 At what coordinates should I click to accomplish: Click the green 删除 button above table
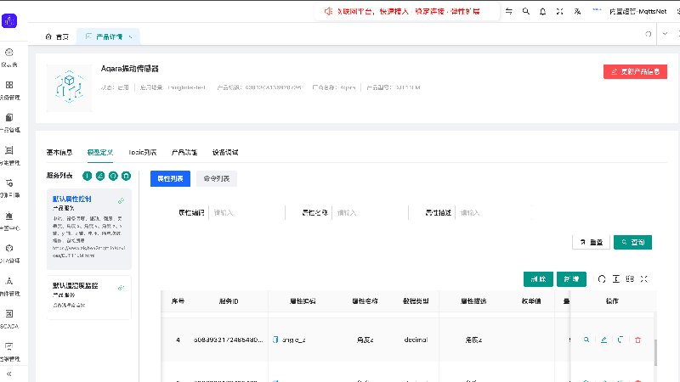point(538,279)
